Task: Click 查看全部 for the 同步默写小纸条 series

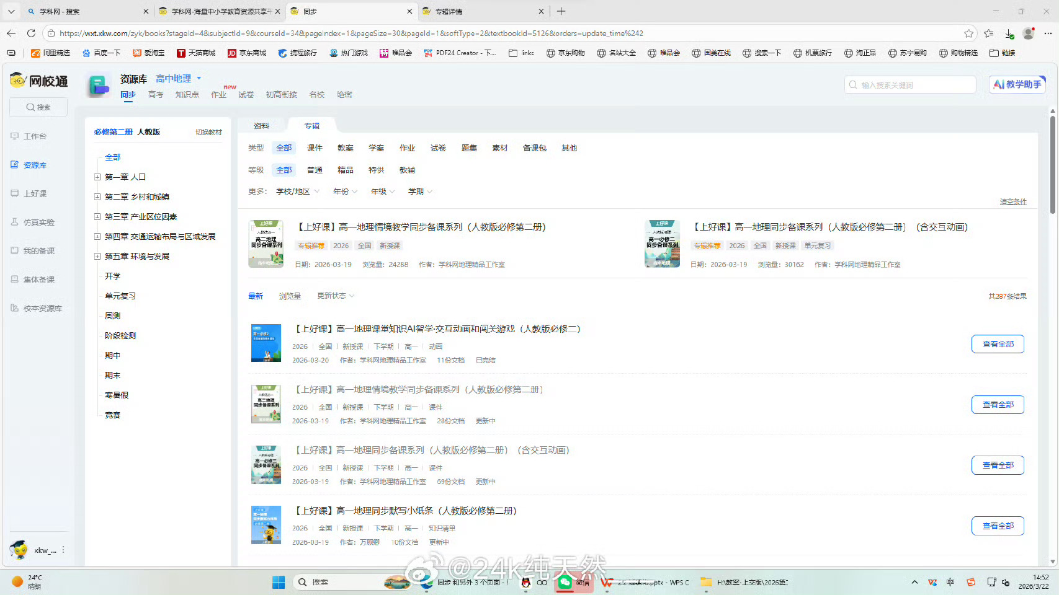Action: 997,525
